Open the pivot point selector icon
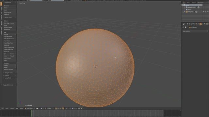Image resolution: width=209 pixels, height=117 pixels. (41, 108)
